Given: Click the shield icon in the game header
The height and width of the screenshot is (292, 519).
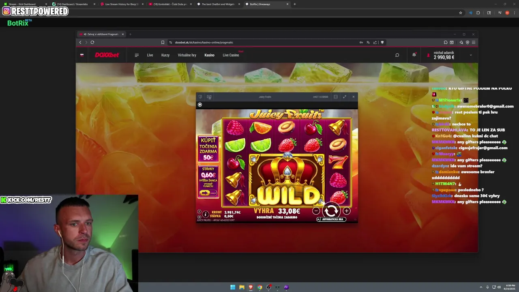Looking at the screenshot, I should (200, 97).
